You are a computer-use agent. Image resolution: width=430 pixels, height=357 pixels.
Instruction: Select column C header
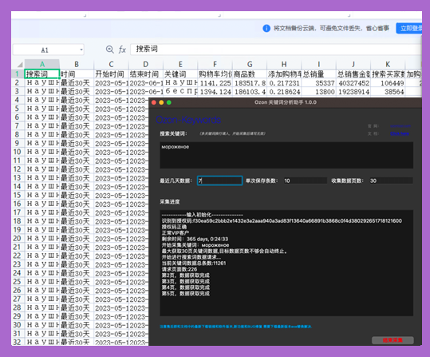coord(111,65)
